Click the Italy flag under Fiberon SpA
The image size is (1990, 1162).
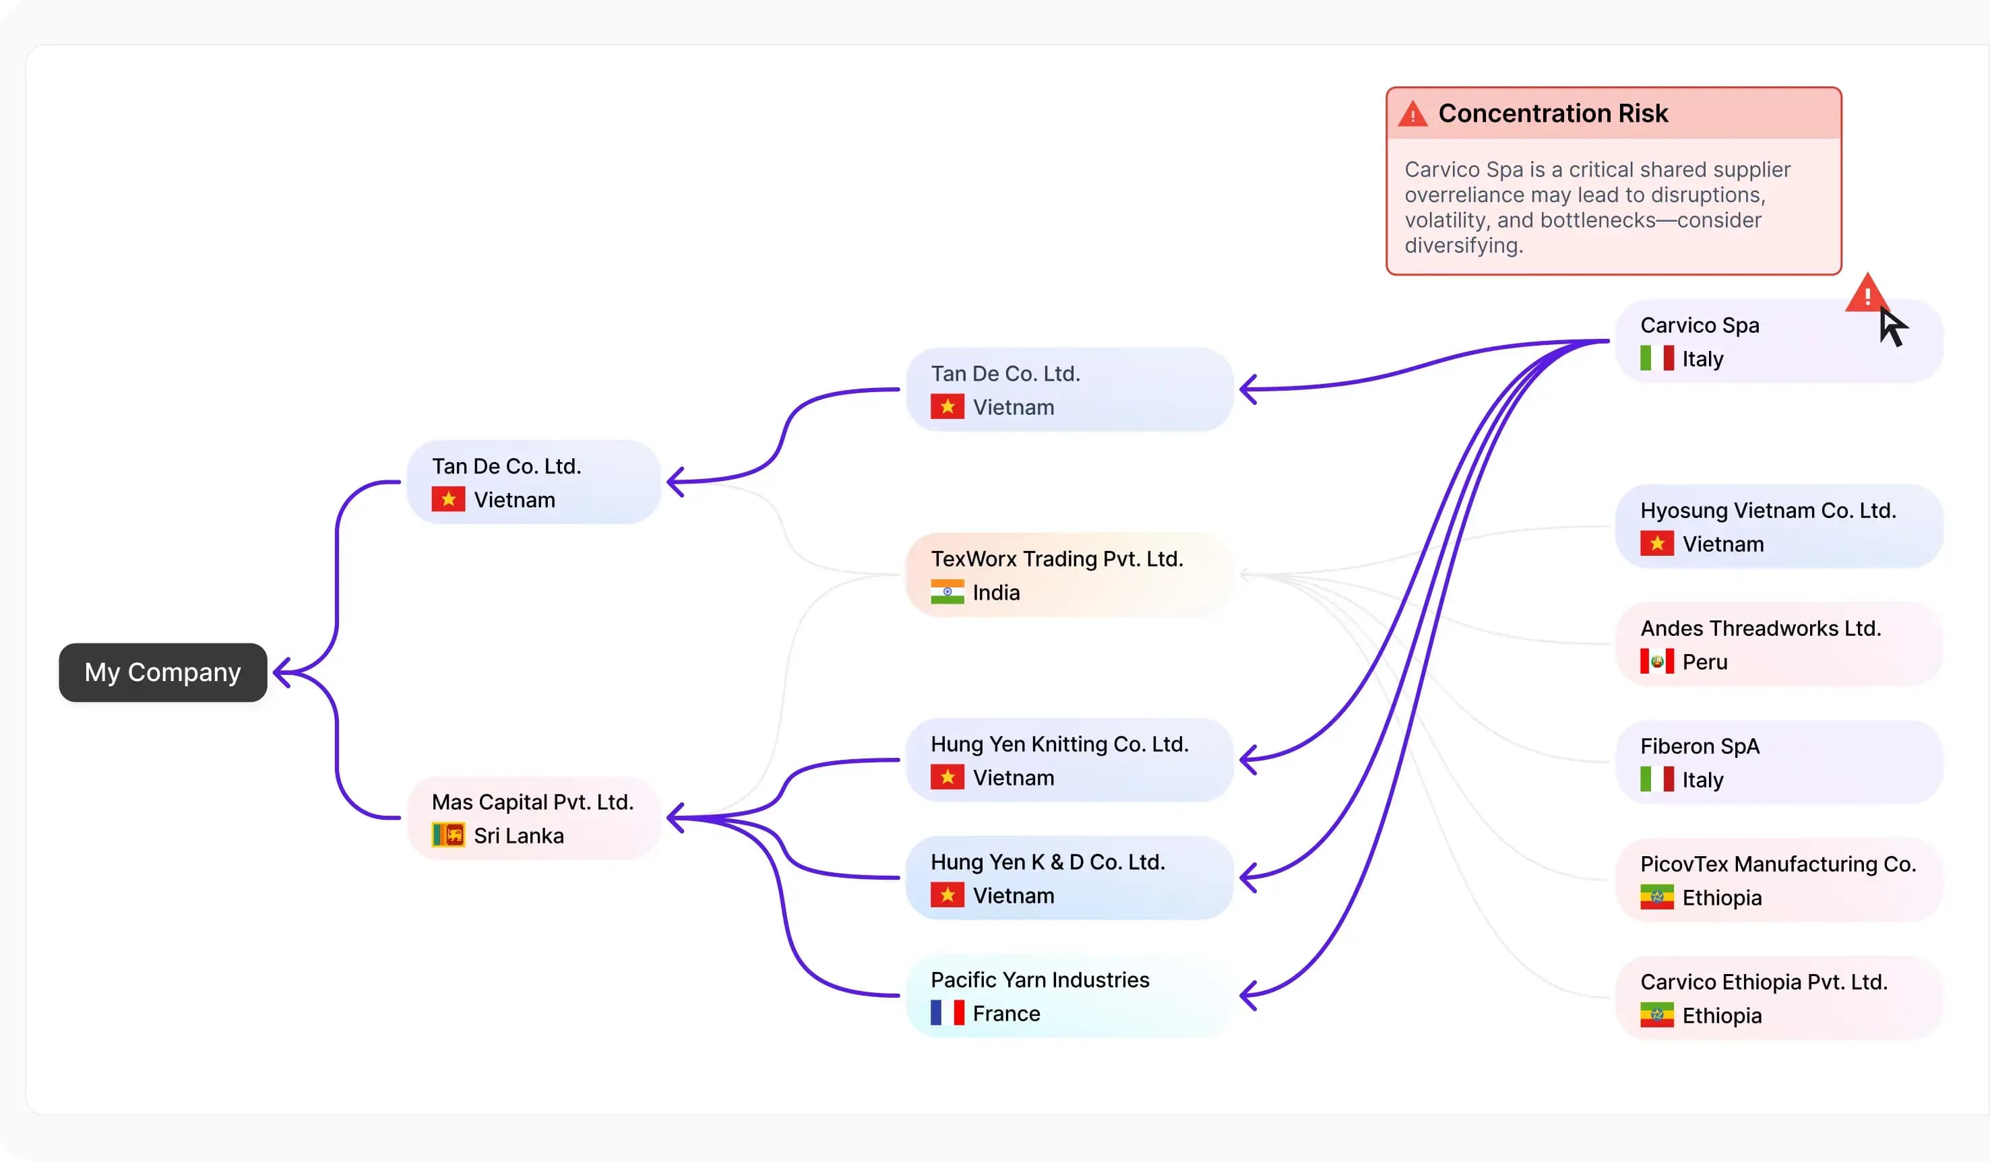tap(1656, 780)
